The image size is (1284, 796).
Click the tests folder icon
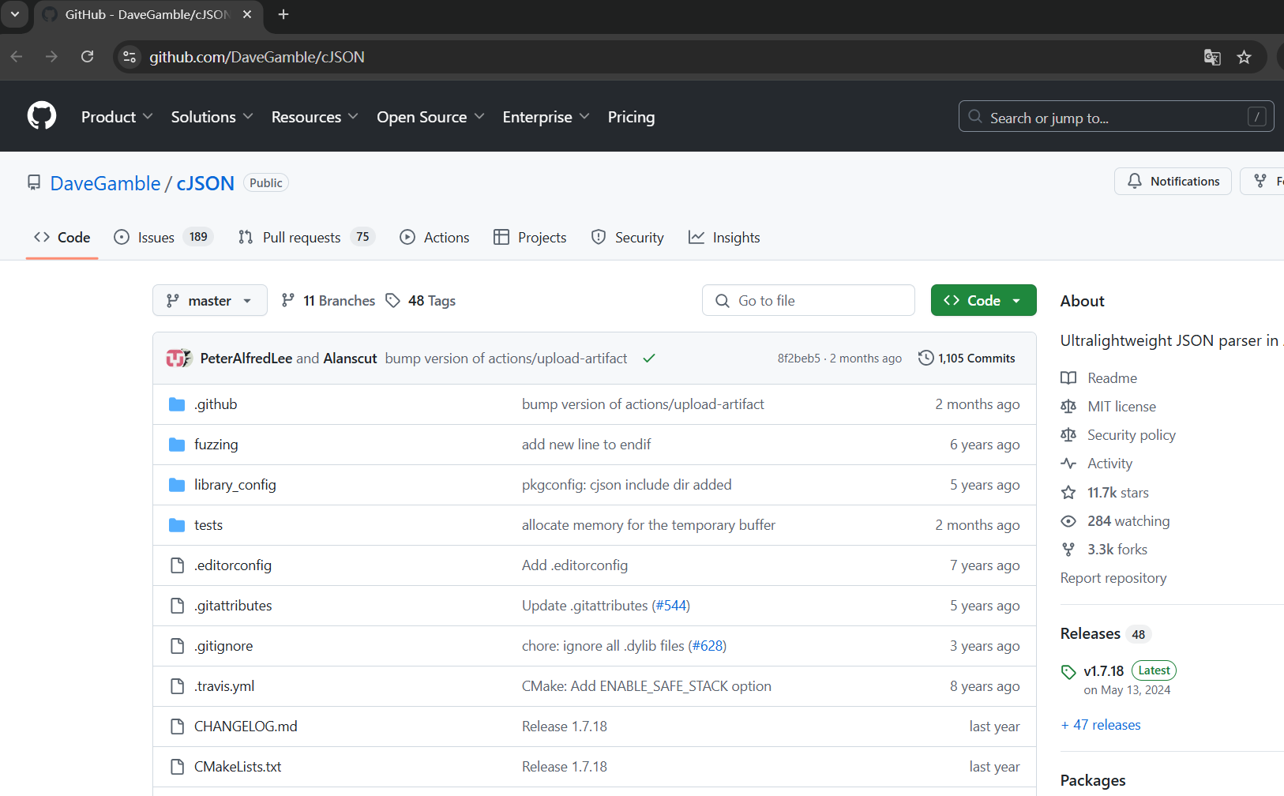(x=177, y=525)
